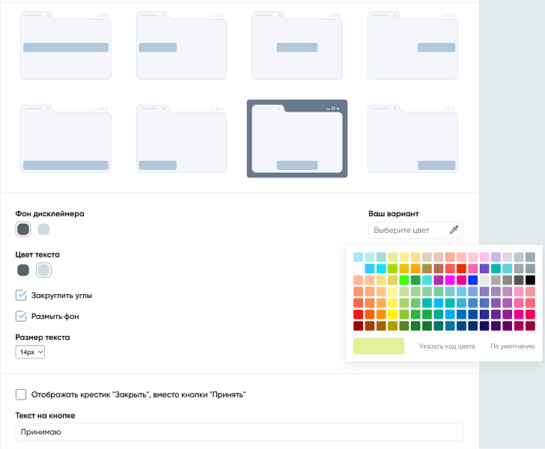Select the bottom-right small banner layout
Screen dimensions: 545x449
pyautogui.click(x=412, y=139)
